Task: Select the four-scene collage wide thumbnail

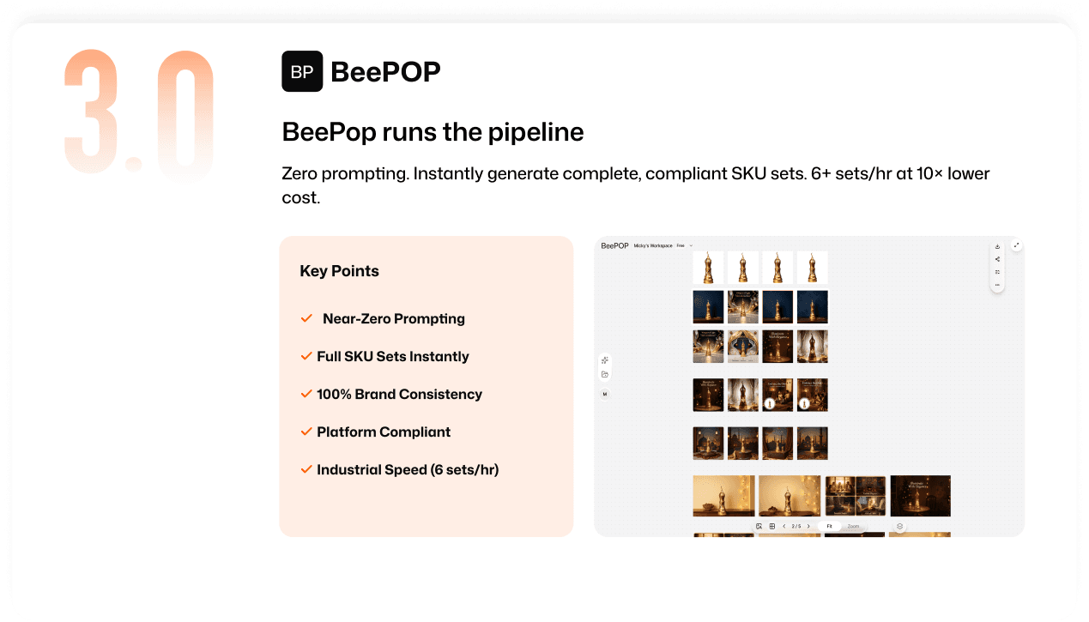Action: 855,496
